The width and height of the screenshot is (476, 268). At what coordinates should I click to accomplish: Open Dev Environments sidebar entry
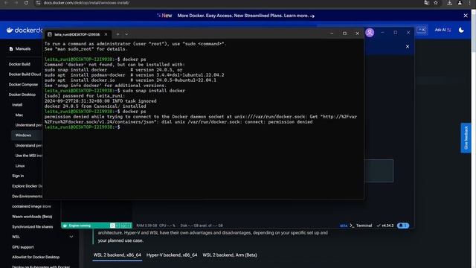27,197
